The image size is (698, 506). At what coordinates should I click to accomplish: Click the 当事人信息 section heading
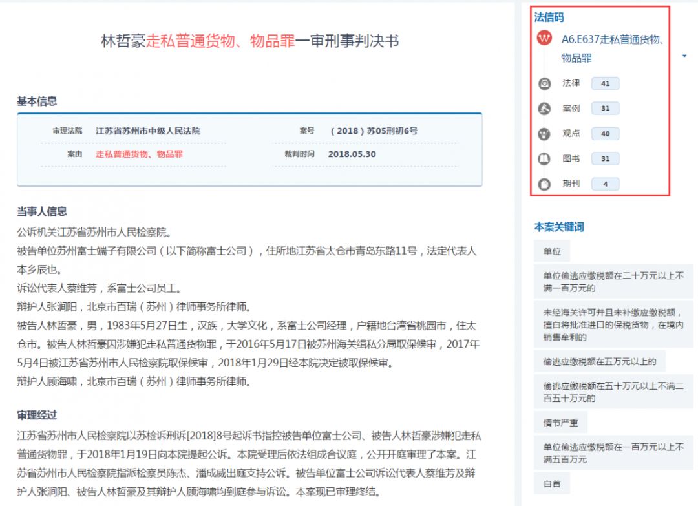tap(42, 211)
